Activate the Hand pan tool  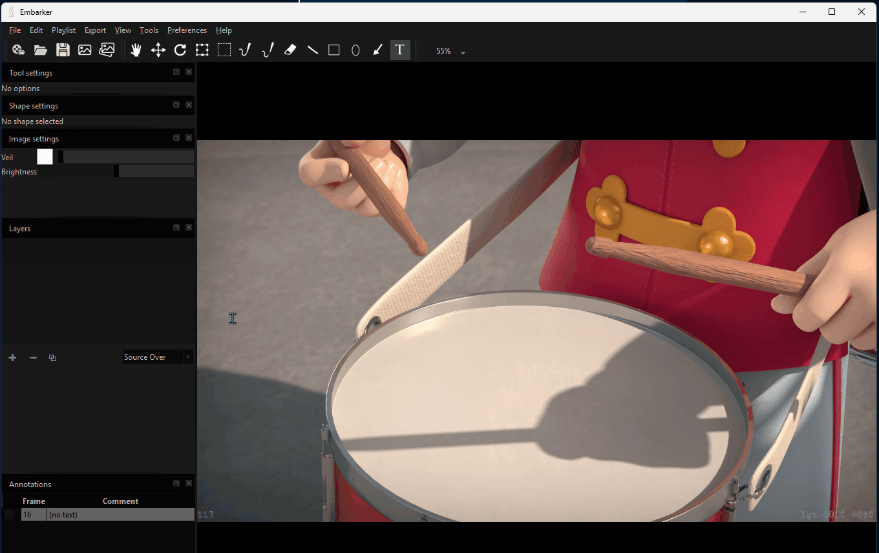(x=136, y=50)
